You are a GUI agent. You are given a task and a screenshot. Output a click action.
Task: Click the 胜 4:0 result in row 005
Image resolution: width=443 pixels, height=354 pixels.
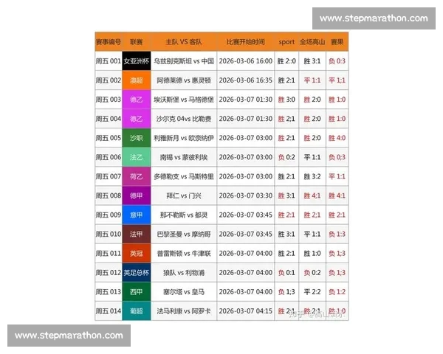(337, 138)
